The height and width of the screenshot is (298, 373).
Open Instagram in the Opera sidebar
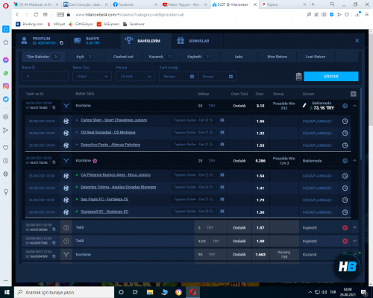6,86
